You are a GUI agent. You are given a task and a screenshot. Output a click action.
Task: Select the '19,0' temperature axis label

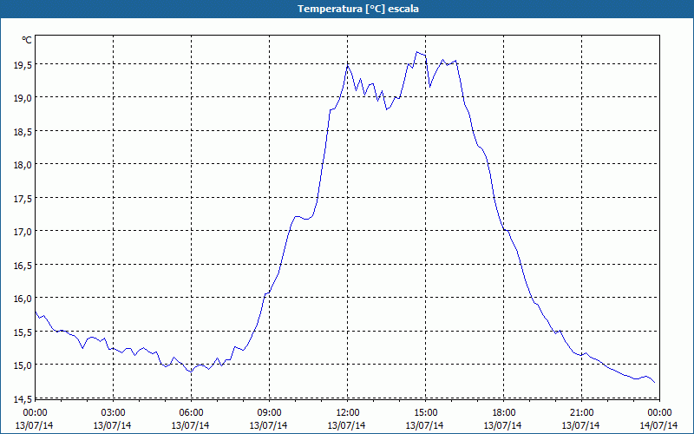(23, 98)
